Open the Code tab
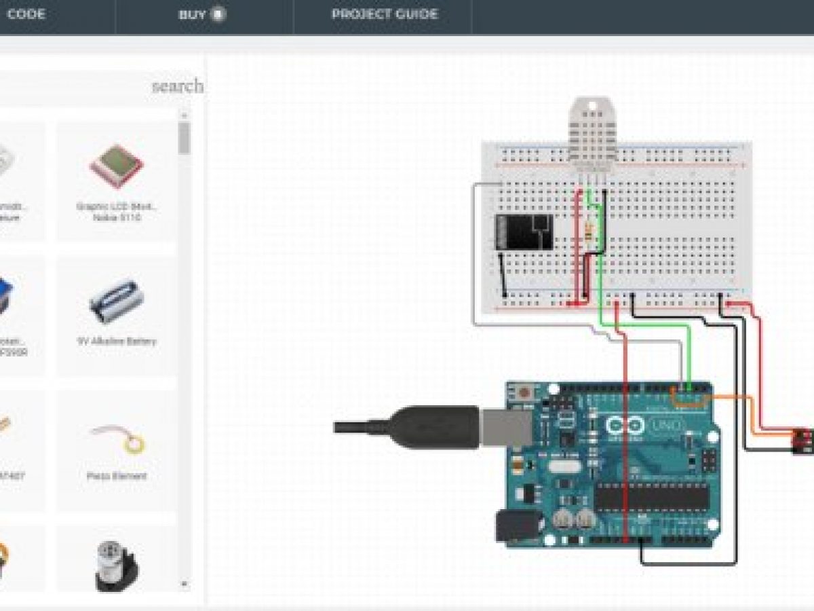Image resolution: width=814 pixels, height=611 pixels. (27, 14)
